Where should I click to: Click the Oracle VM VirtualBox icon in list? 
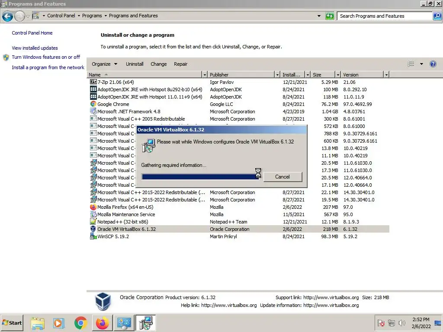[93, 229]
